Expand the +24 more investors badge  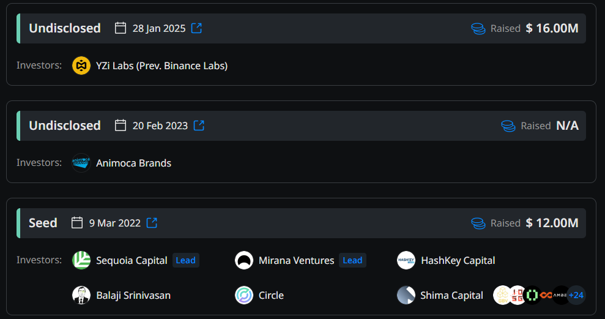576,295
